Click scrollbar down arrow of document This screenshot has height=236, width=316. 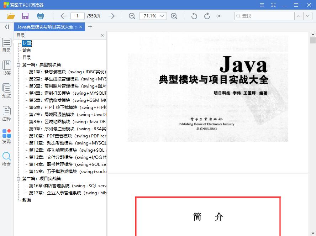(x=313, y=233)
